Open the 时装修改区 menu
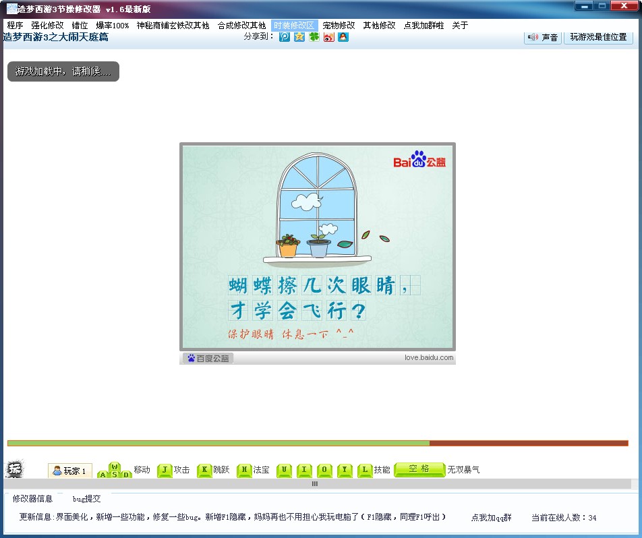 click(295, 26)
